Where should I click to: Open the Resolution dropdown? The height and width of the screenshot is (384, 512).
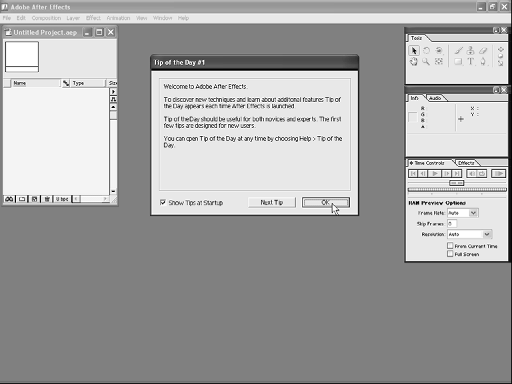[487, 235]
